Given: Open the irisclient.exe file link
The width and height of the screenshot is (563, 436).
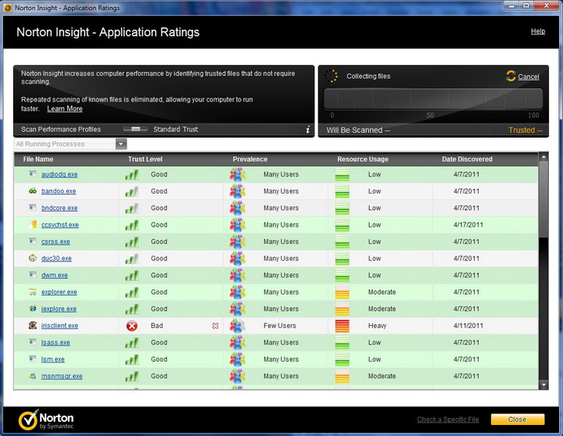Looking at the screenshot, I should (59, 326).
